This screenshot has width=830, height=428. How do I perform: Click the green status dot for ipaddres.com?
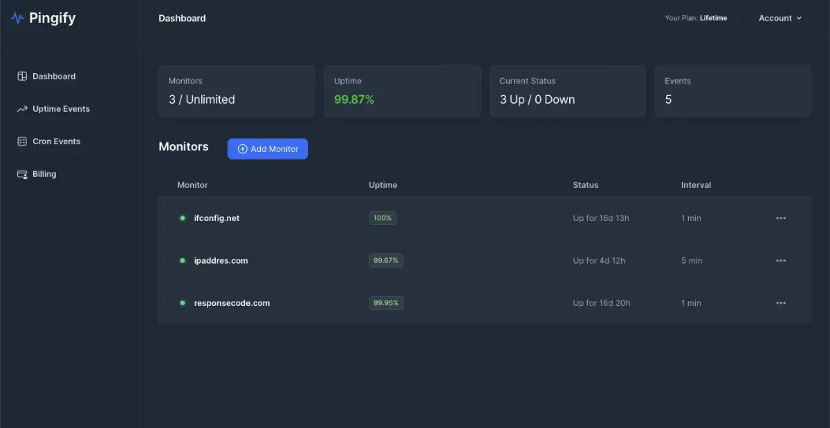[x=183, y=261]
